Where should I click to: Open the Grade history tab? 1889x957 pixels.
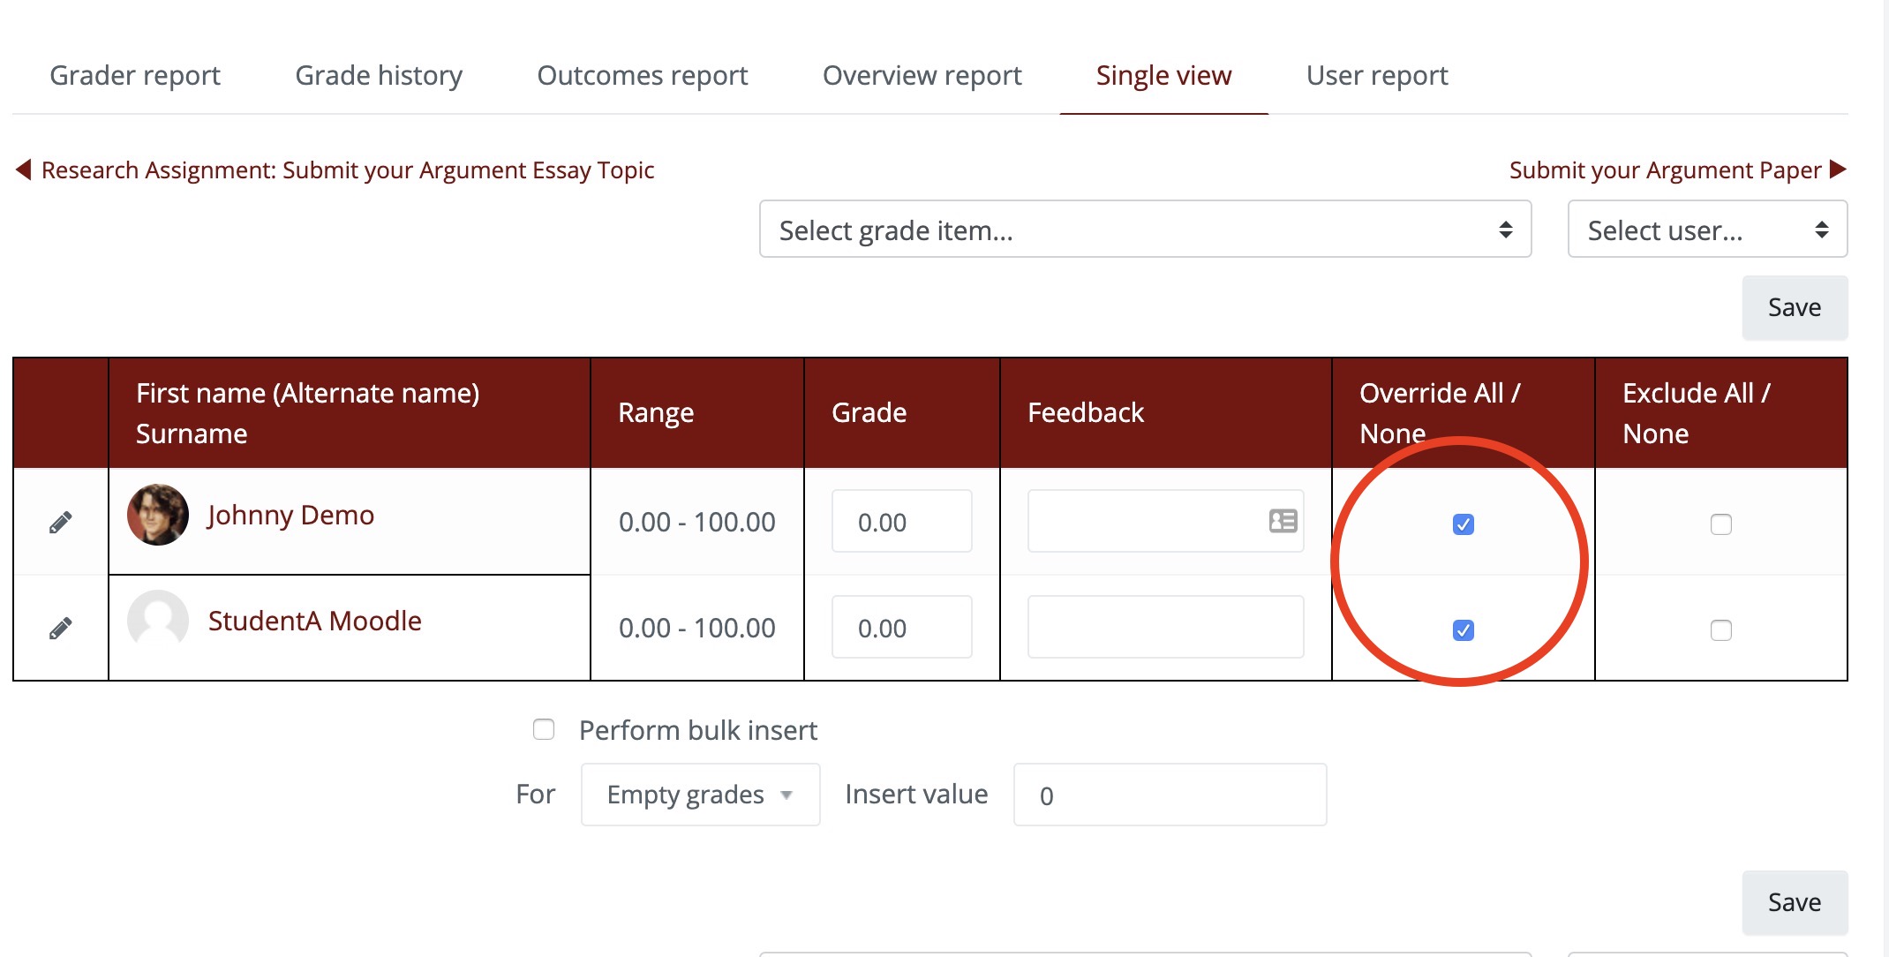pos(378,75)
